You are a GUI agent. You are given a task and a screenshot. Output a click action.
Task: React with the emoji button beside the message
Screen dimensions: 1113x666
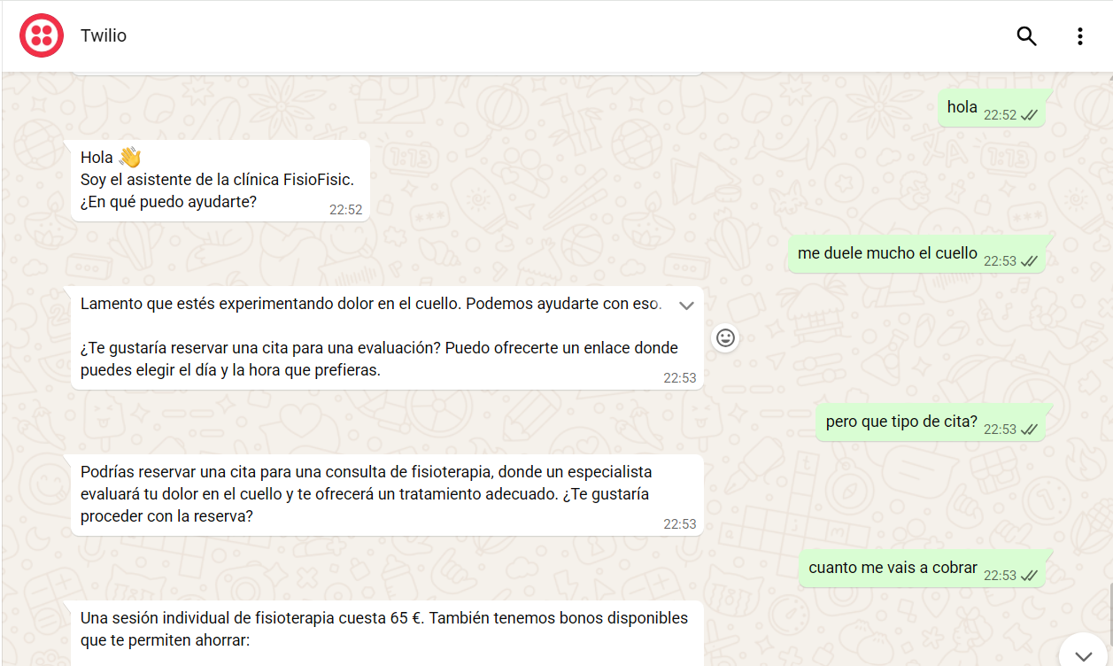pos(726,337)
